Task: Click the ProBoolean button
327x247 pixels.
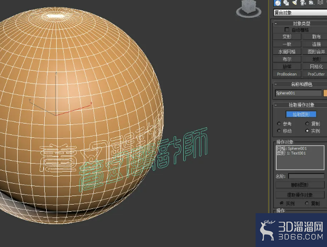Action: coord(287,74)
